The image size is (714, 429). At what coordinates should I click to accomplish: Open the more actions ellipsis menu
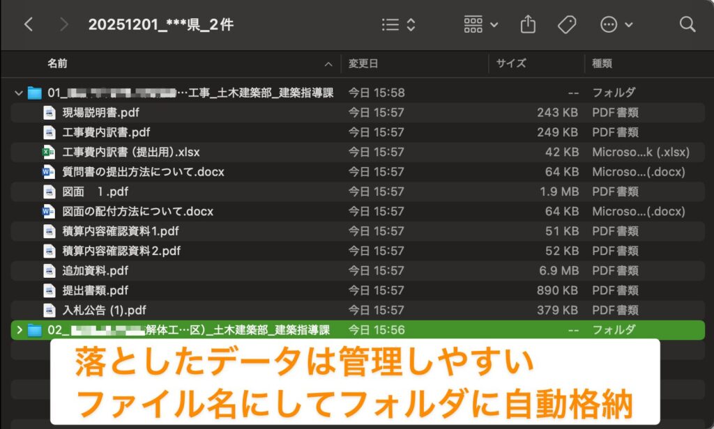616,25
